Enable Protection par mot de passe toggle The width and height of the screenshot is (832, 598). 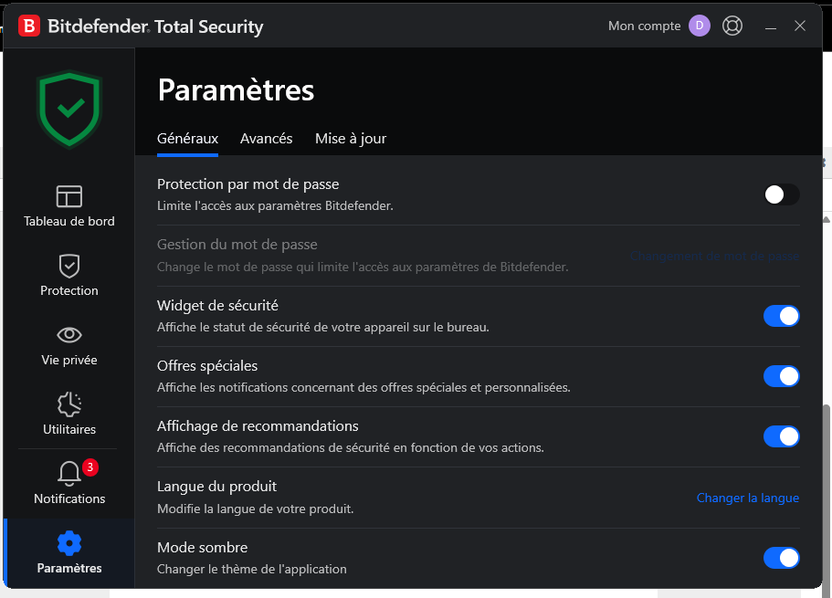[781, 194]
